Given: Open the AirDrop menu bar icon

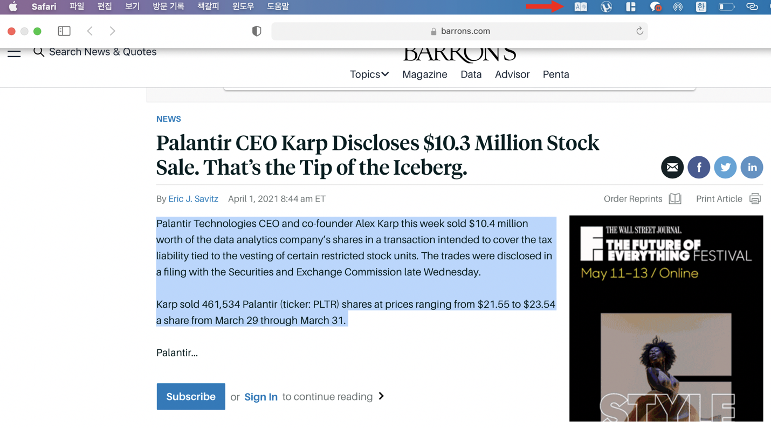Looking at the screenshot, I should pyautogui.click(x=678, y=7).
